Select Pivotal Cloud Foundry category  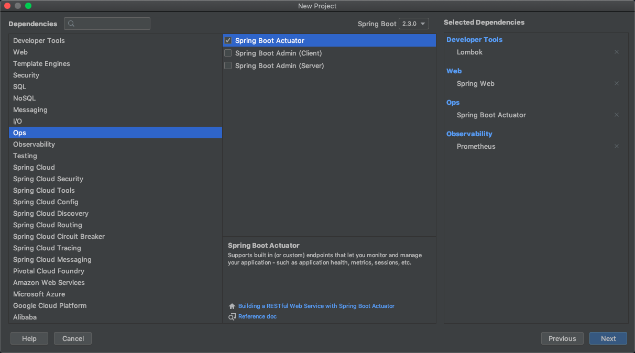tap(115, 271)
